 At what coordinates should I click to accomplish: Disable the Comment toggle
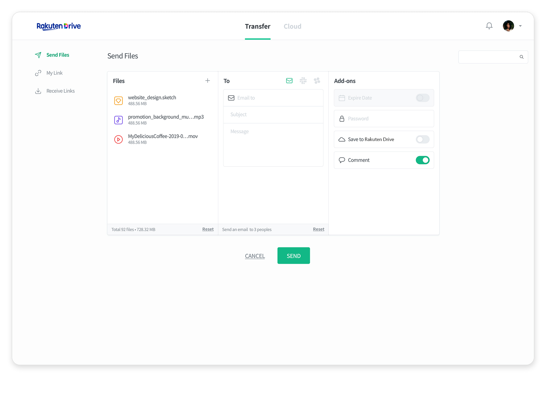pyautogui.click(x=423, y=160)
